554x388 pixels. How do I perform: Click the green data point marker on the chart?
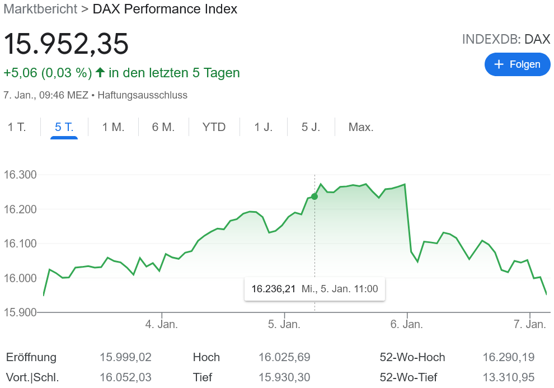314,197
